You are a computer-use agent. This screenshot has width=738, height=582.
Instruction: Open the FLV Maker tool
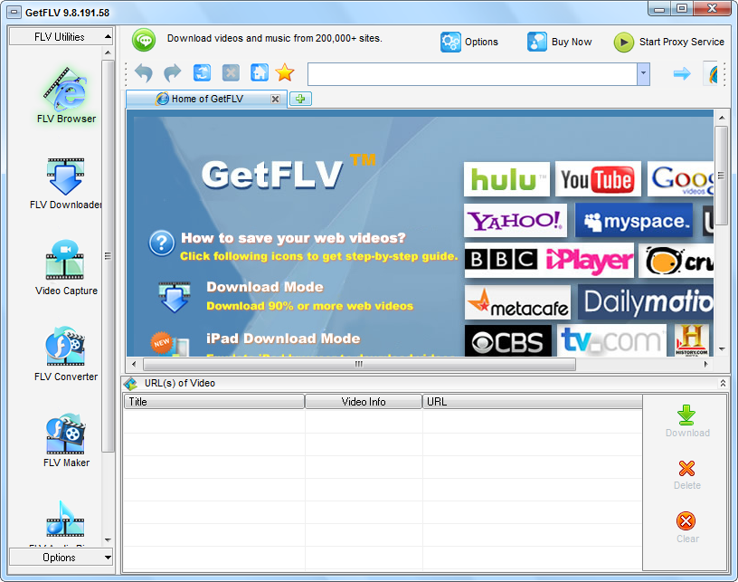(65, 439)
